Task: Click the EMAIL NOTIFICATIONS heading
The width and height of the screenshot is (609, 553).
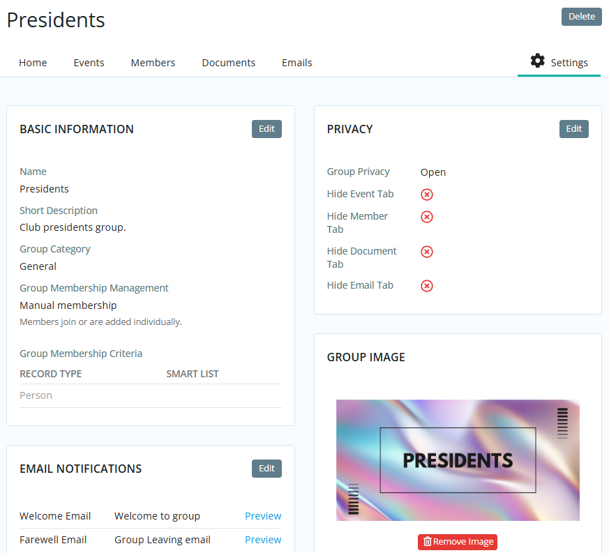Action: (x=81, y=469)
